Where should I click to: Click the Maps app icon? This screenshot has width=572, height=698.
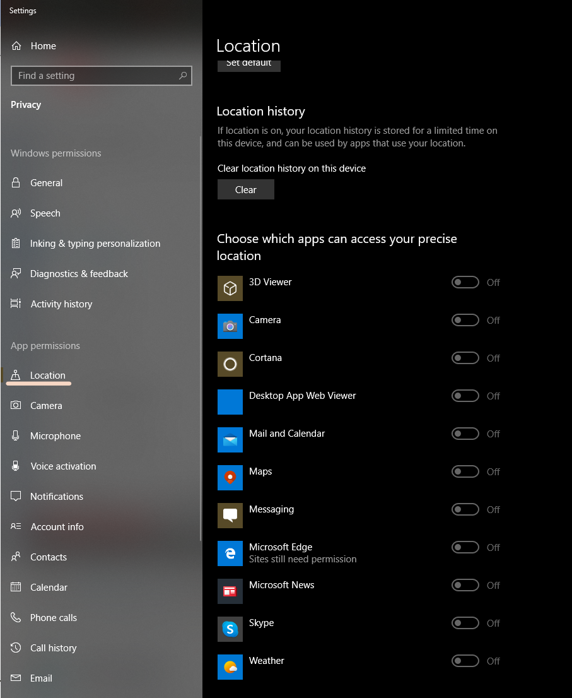pos(230,478)
